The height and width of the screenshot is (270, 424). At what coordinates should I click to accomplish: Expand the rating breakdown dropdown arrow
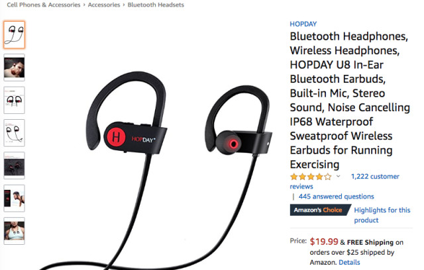click(338, 177)
